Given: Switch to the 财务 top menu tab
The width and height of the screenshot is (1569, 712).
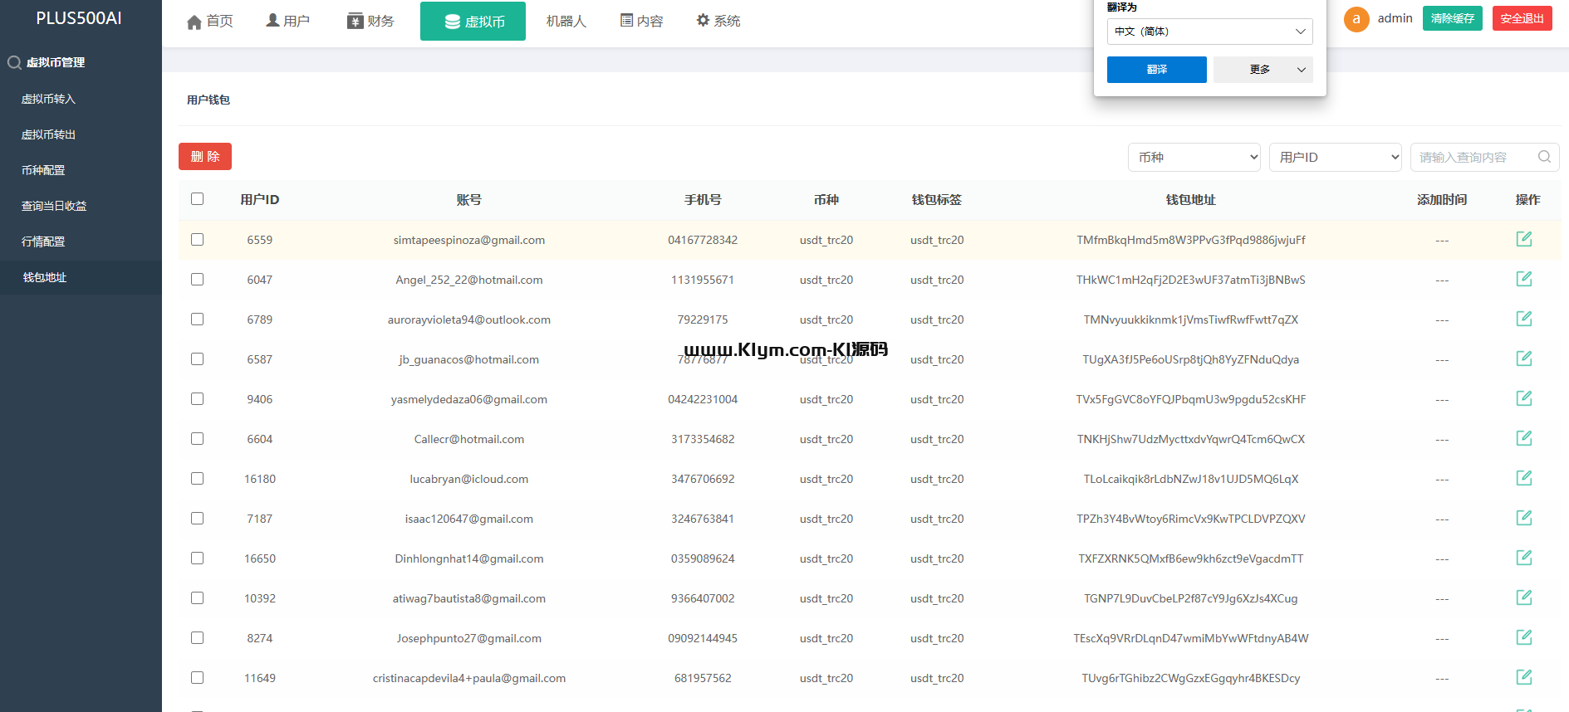Looking at the screenshot, I should coord(370,21).
